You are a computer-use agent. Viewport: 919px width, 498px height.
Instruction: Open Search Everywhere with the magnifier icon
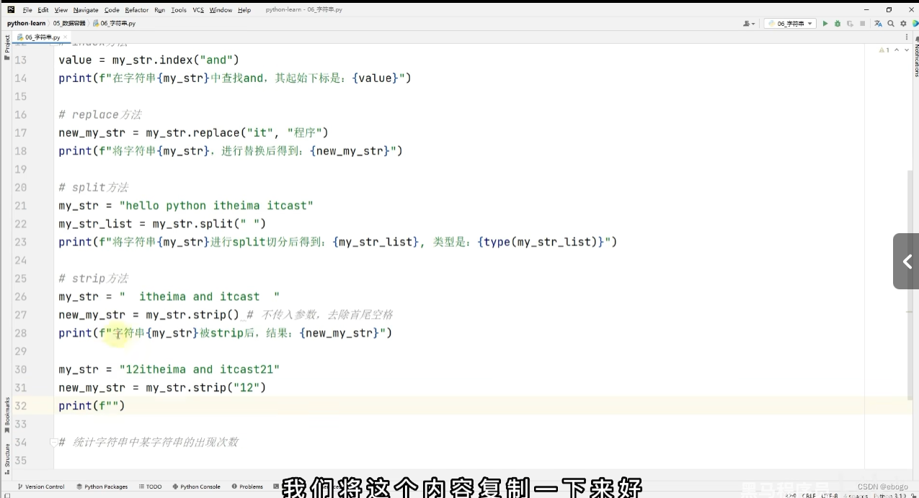coord(891,23)
